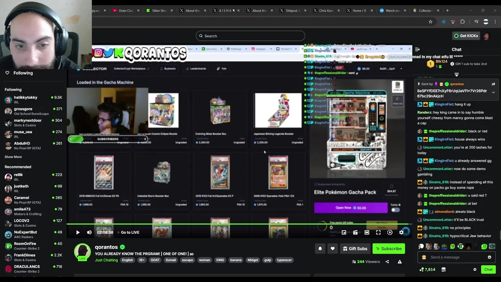The image size is (501, 282).
Task: Toggle theater mode icon
Action: pos(367,232)
